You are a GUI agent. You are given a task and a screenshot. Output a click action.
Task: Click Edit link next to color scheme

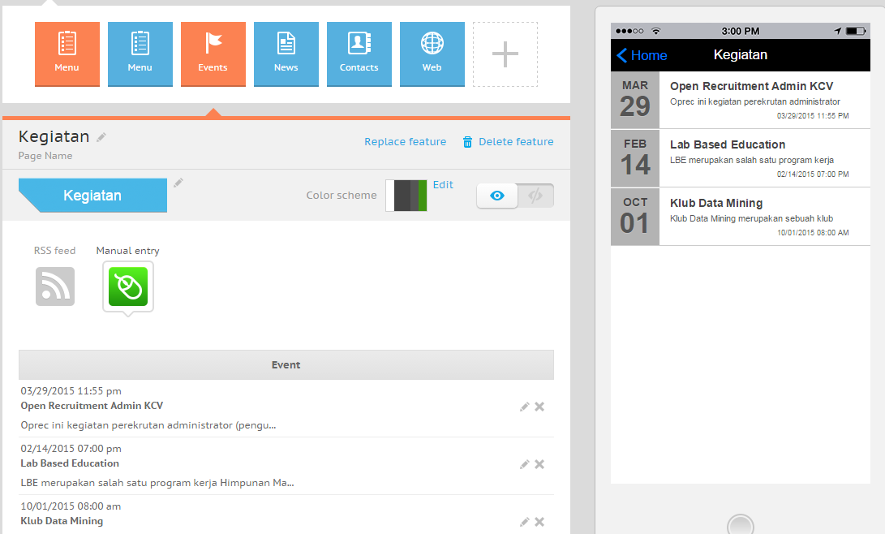pos(443,184)
